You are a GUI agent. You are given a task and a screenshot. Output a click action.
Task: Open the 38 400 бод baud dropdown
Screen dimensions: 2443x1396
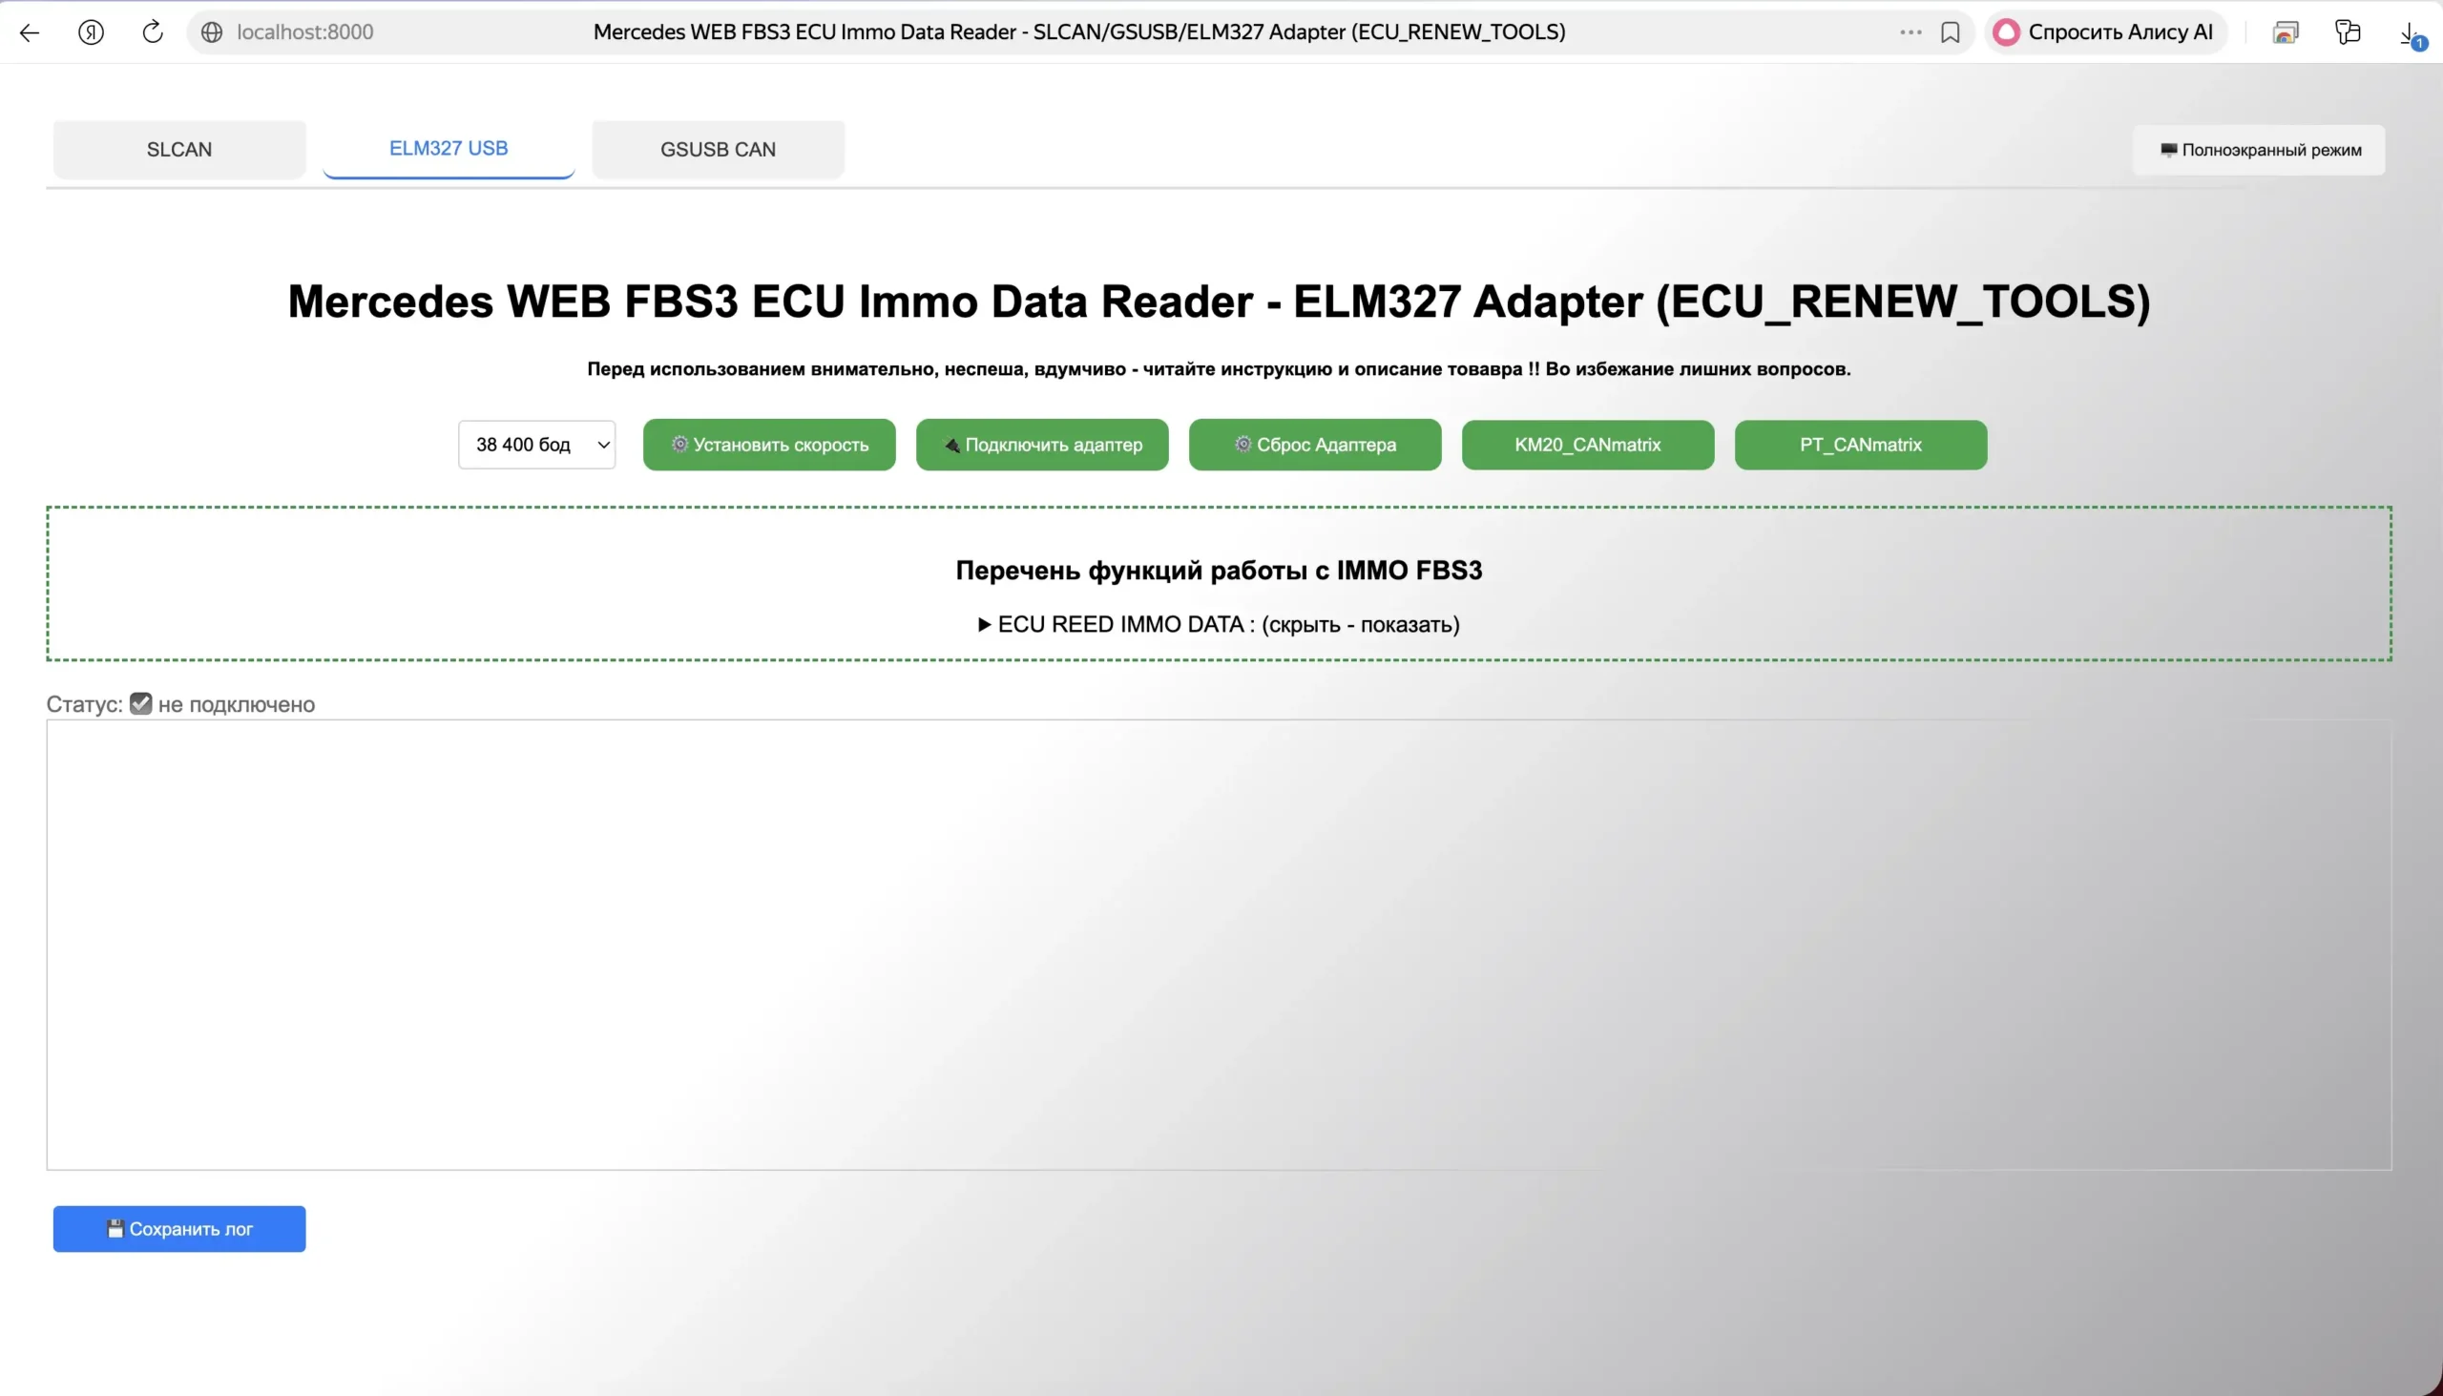[x=536, y=444]
